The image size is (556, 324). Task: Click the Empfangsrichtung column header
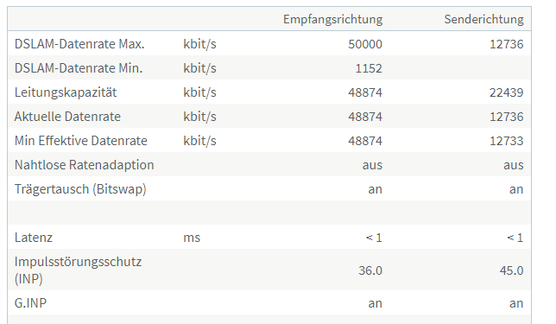pyautogui.click(x=332, y=19)
